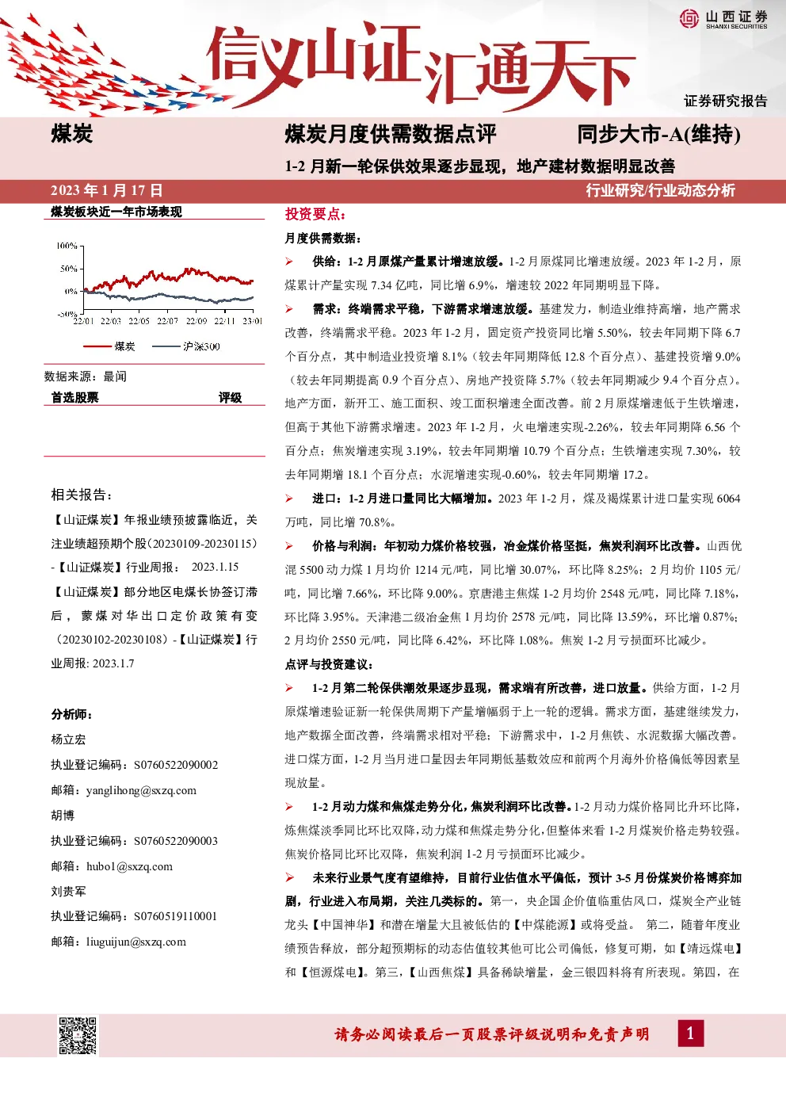Click the footer disclaimer 请务必阅读最后一页
This screenshot has height=1112, width=786.
(492, 1034)
